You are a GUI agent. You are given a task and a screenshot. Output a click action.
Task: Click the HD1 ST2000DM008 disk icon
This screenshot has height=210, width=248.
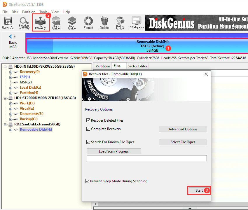[x=11, y=98]
